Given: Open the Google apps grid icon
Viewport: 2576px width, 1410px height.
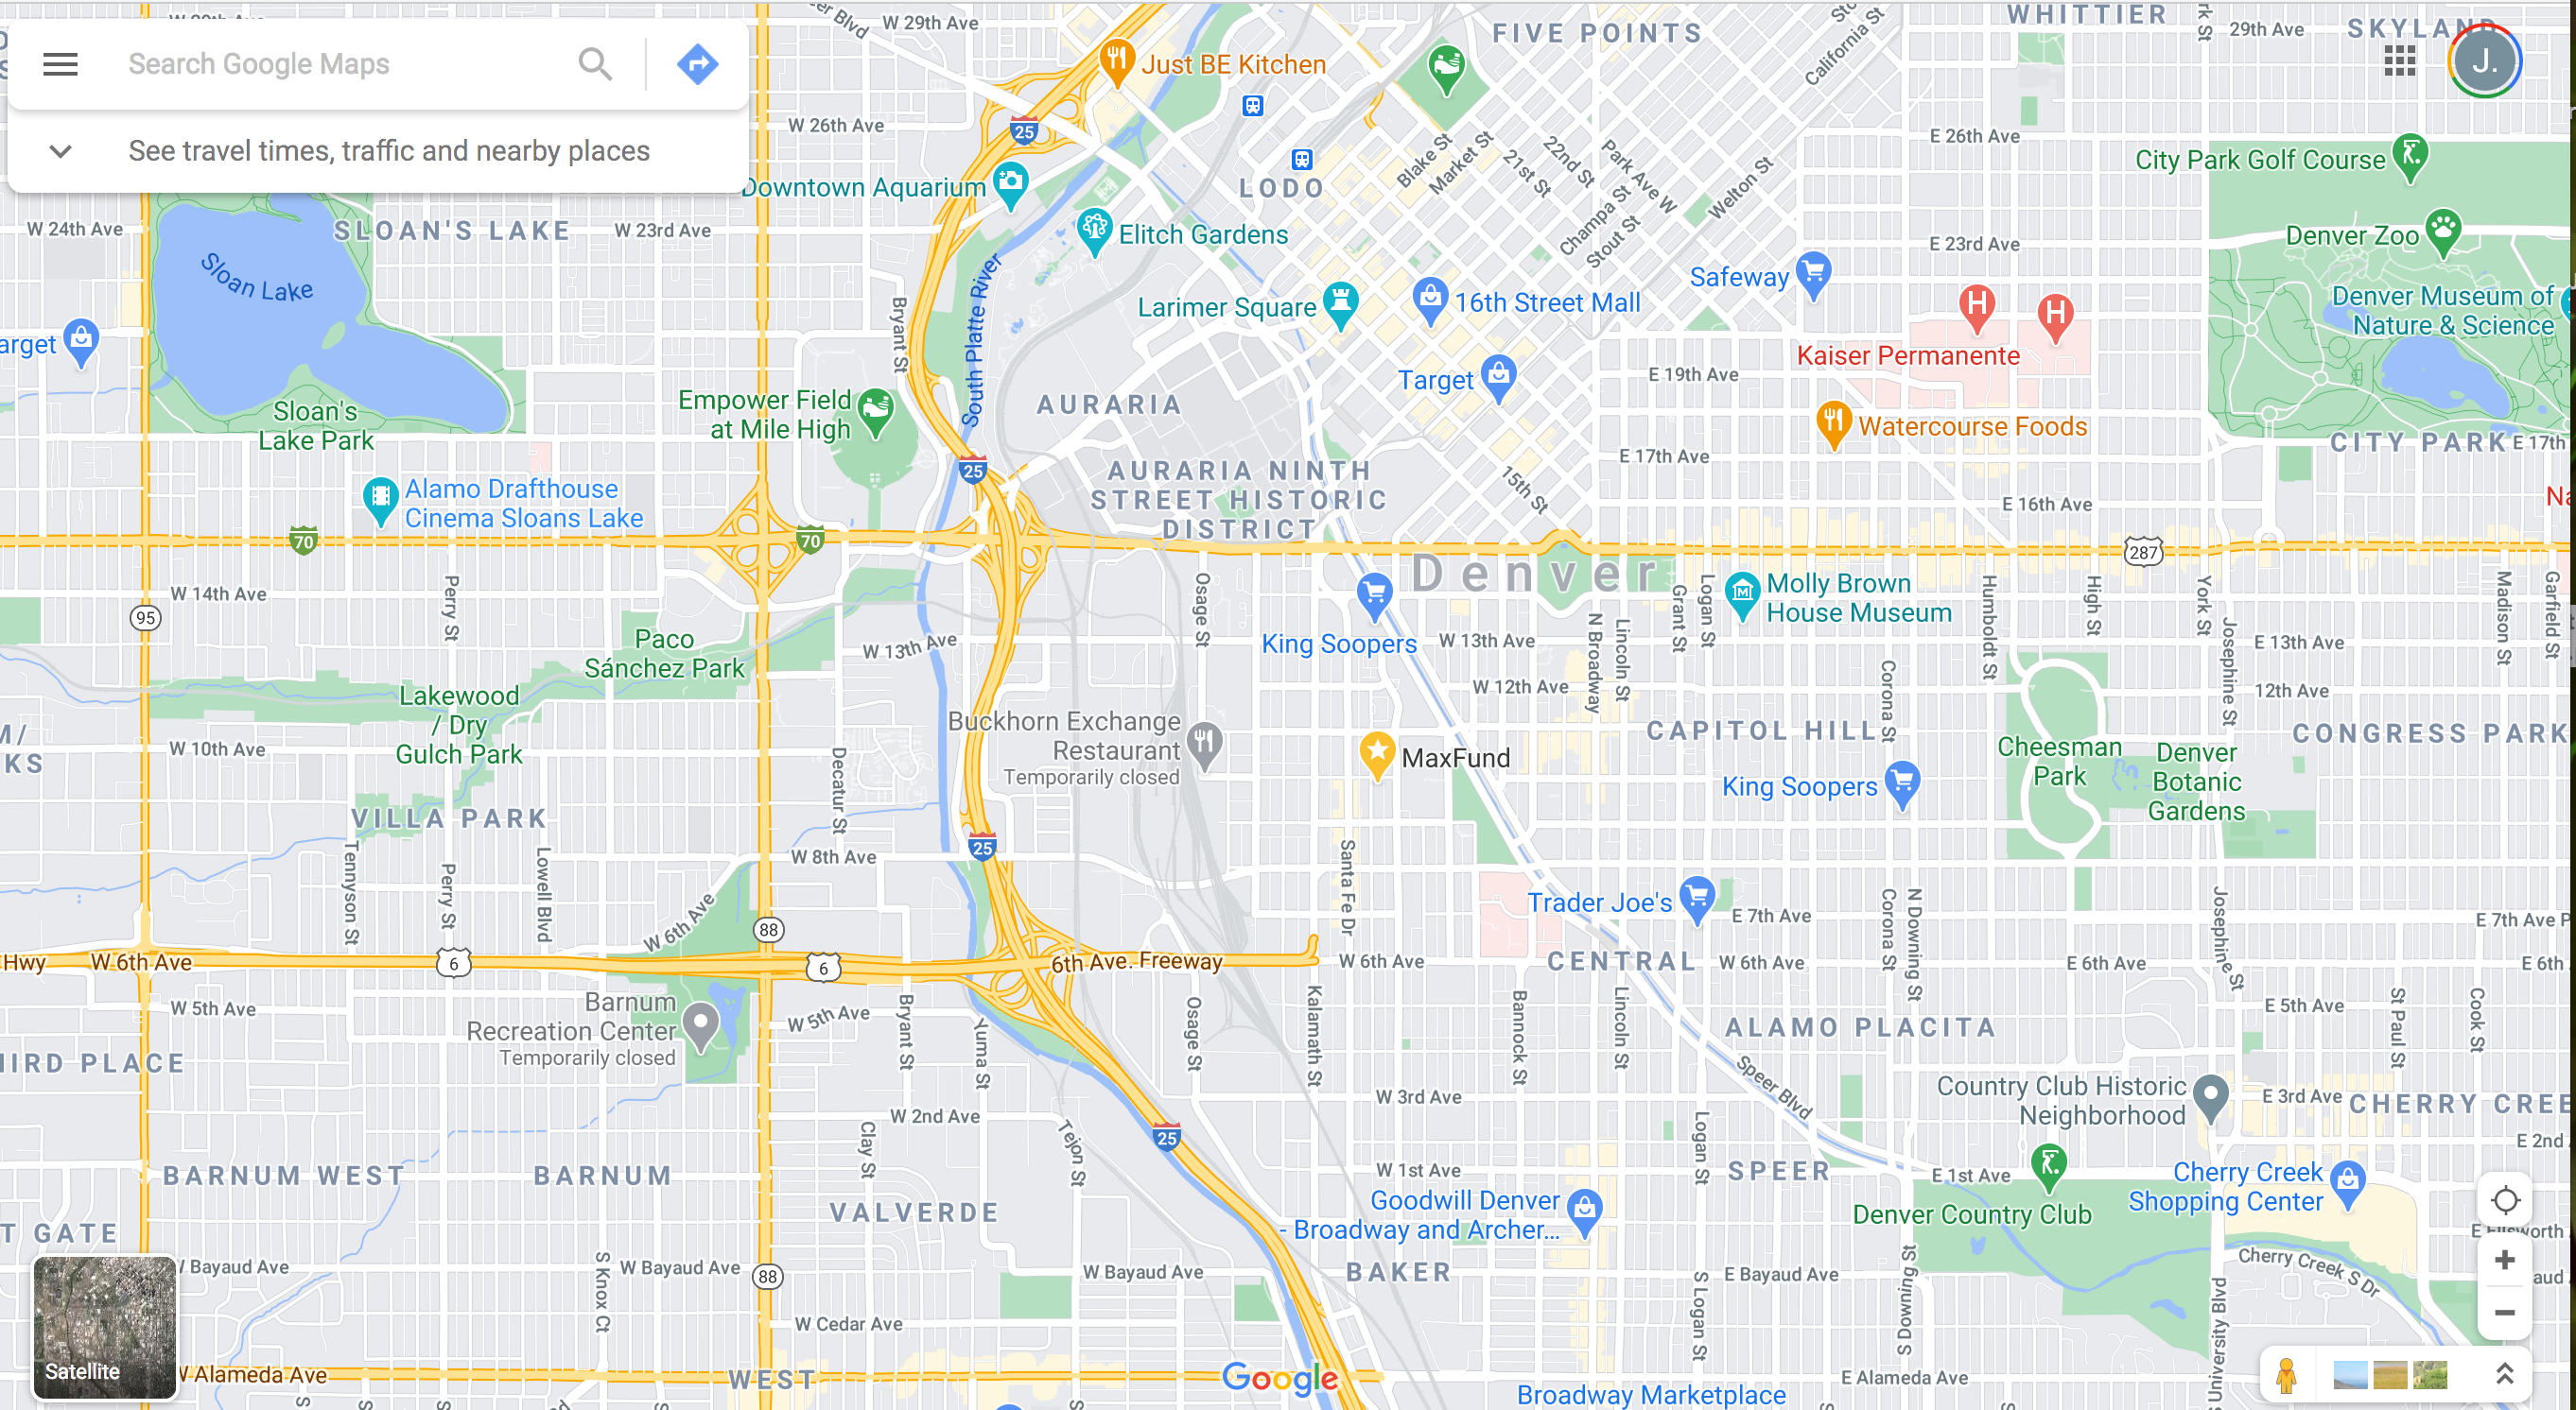Looking at the screenshot, I should [2402, 64].
